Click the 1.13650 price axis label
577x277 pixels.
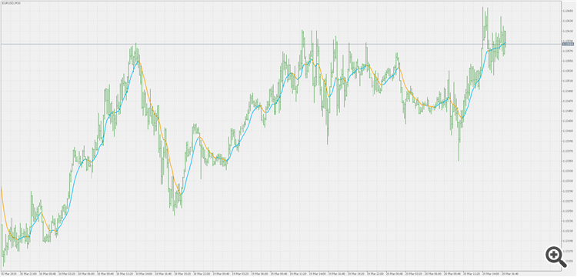pyautogui.click(x=567, y=11)
